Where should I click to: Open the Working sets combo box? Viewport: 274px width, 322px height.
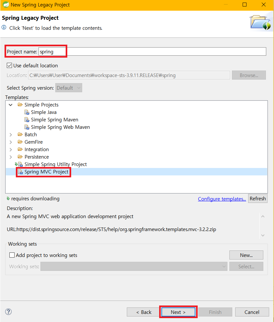134,266
